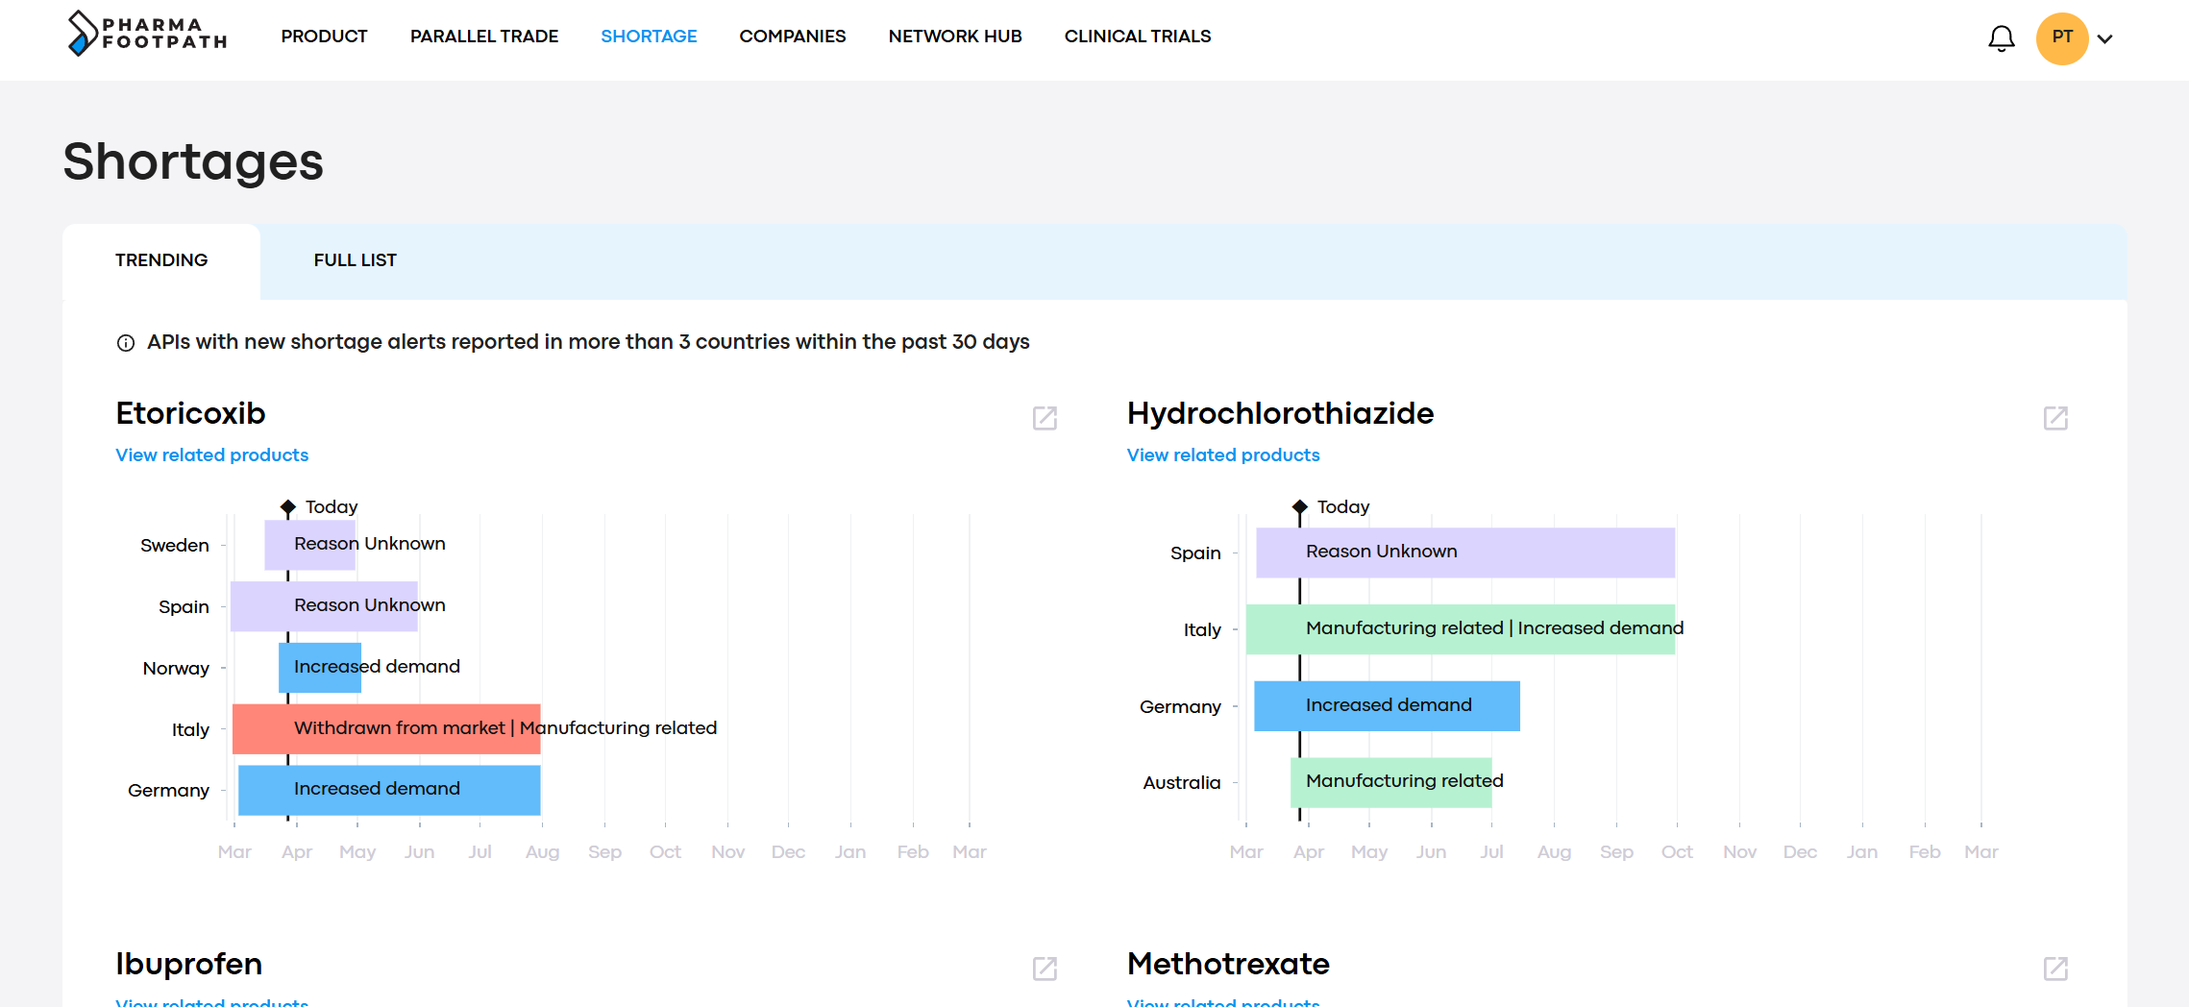Select the Trending tab
The height and width of the screenshot is (1007, 2189).
tap(161, 260)
